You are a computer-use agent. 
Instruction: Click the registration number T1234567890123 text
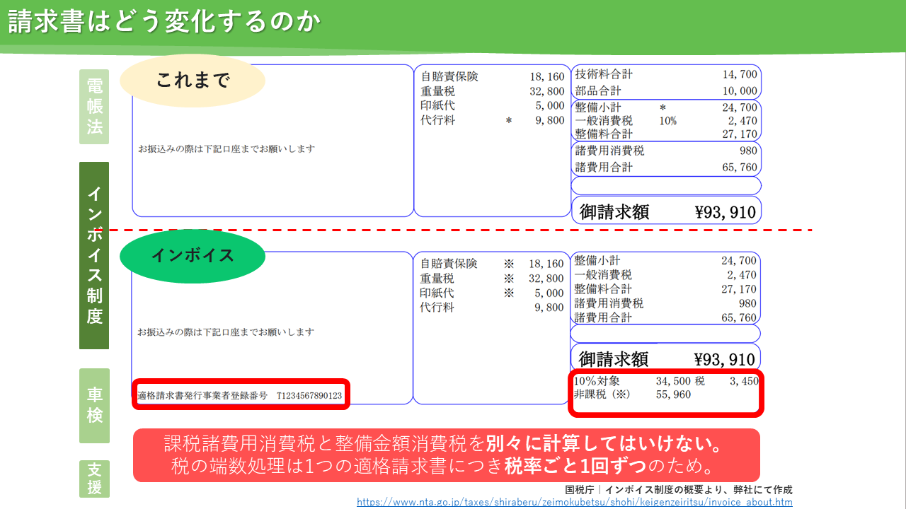[309, 396]
